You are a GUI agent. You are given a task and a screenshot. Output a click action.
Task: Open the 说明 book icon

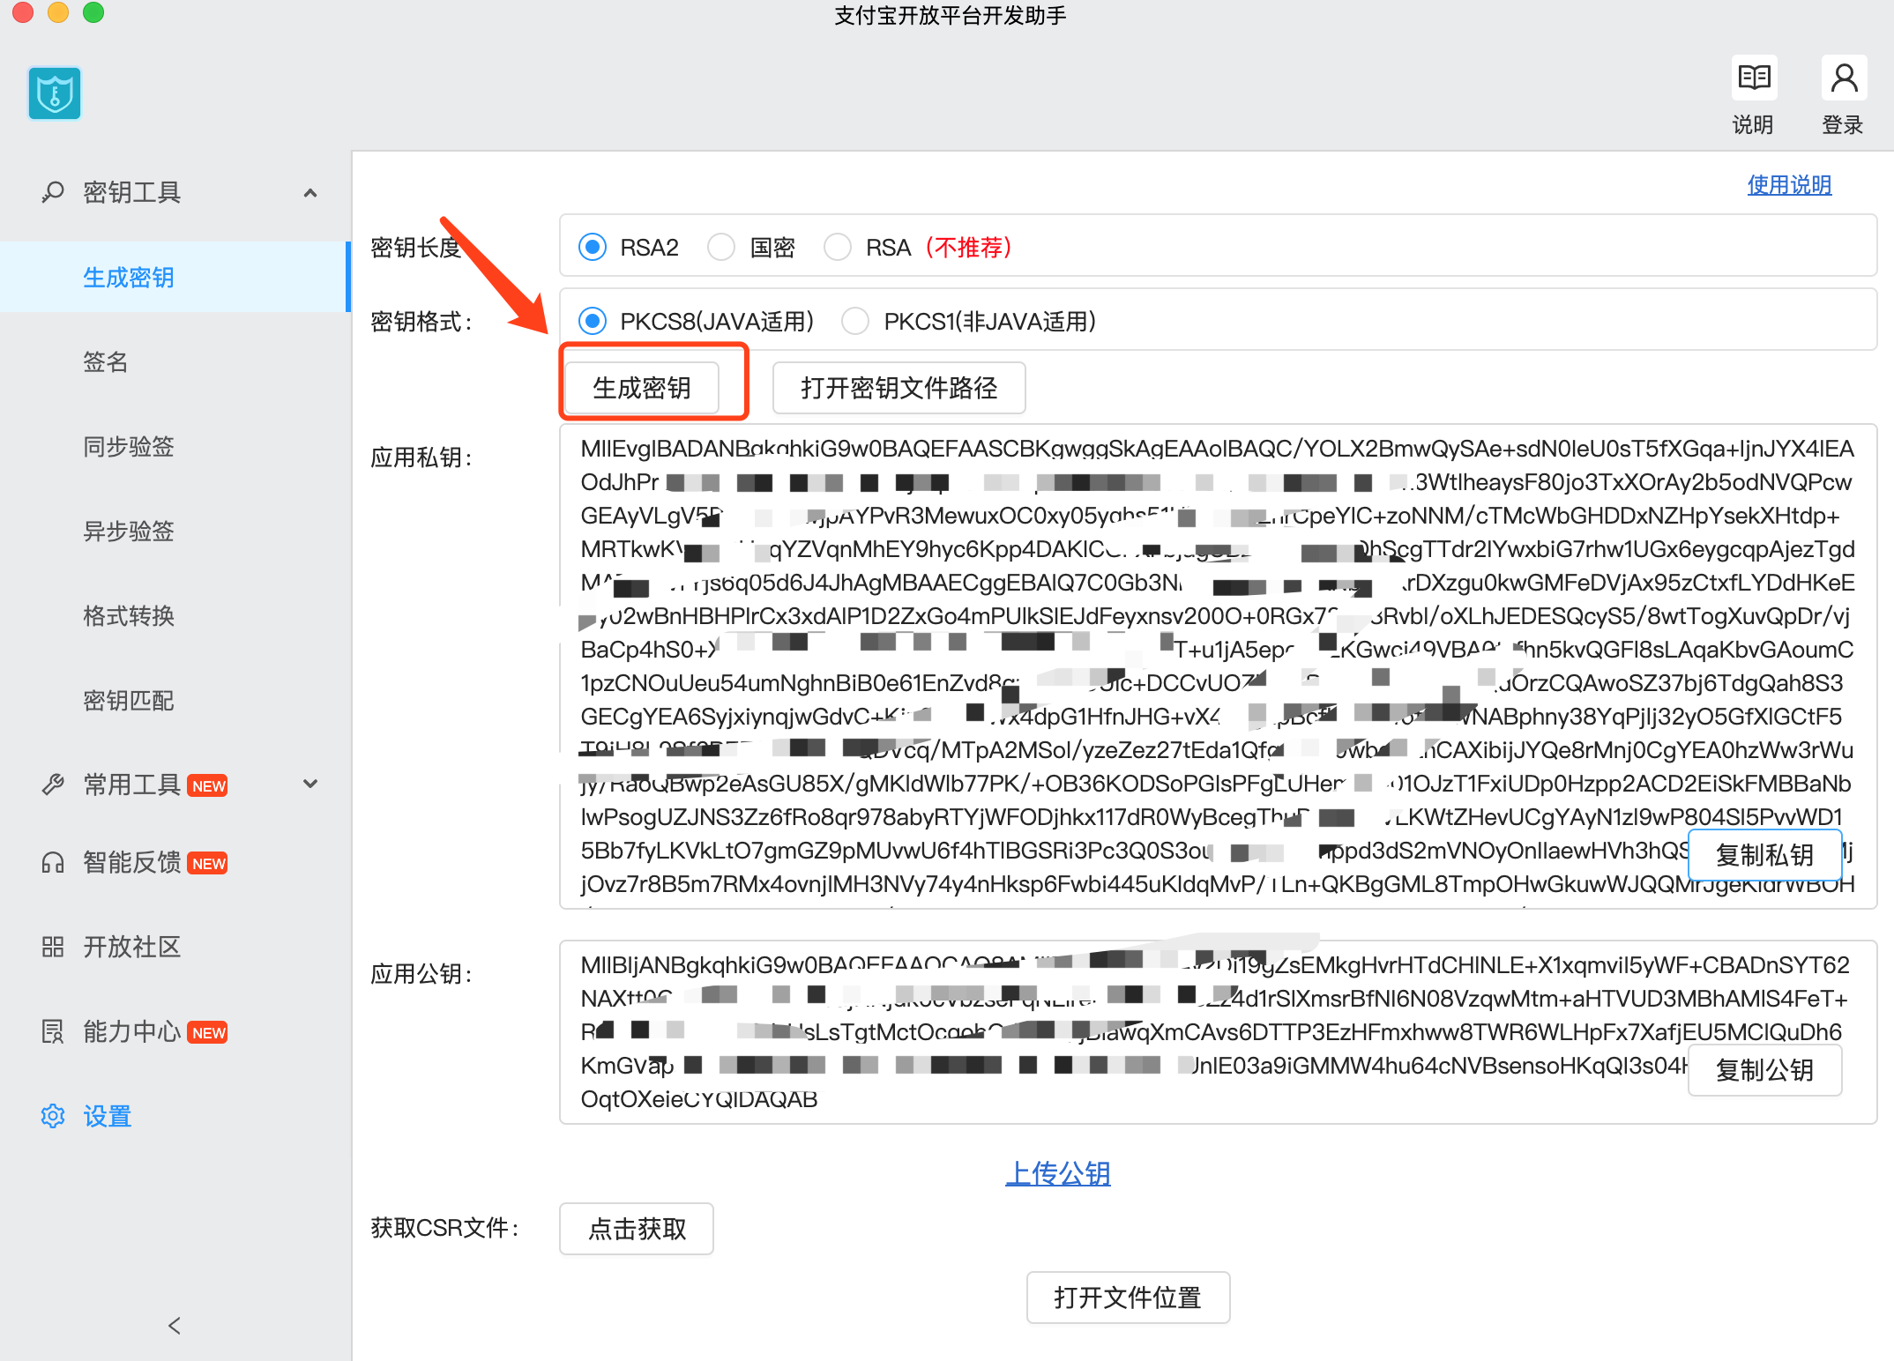[1754, 78]
